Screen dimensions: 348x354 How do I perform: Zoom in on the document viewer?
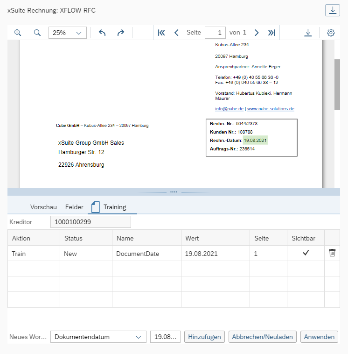click(x=18, y=33)
